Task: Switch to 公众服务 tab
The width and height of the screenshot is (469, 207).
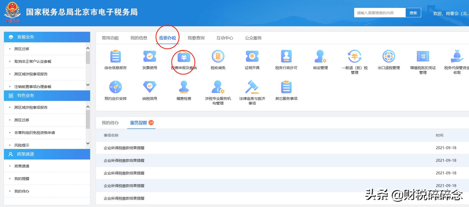Action: [253, 38]
